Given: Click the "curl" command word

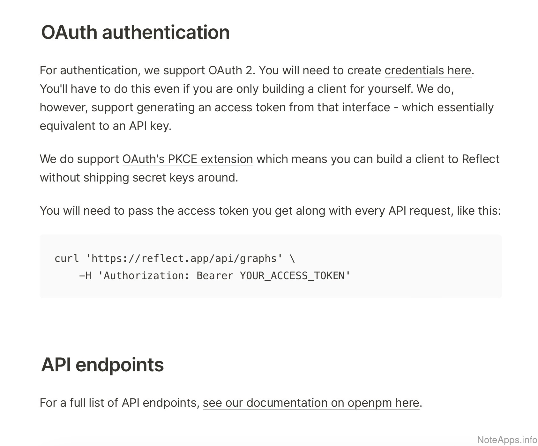Looking at the screenshot, I should (x=66, y=258).
